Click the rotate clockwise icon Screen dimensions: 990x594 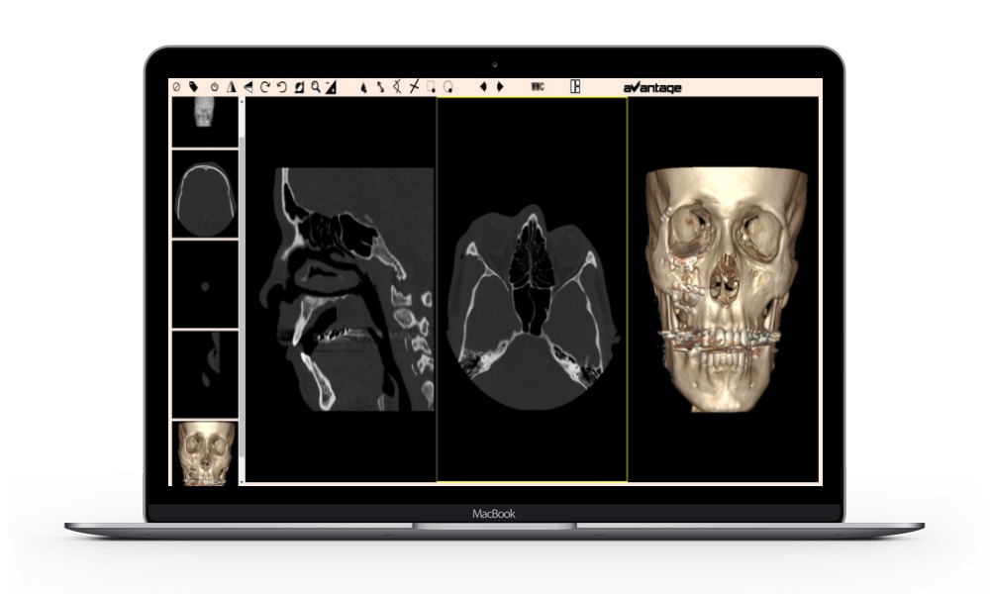[x=264, y=87]
